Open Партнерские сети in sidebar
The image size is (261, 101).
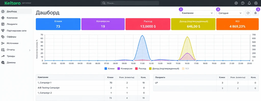click(x=16, y=31)
